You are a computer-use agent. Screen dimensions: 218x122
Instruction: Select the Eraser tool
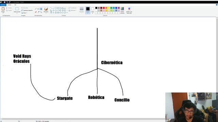[x=35, y=12]
